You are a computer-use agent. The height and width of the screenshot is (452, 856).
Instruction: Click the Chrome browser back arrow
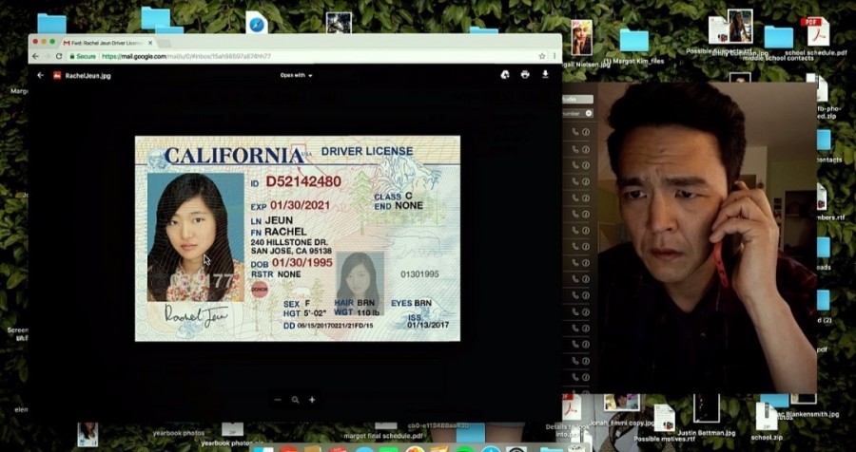[x=35, y=56]
